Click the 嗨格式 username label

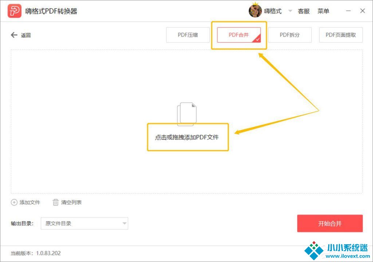[273, 11]
